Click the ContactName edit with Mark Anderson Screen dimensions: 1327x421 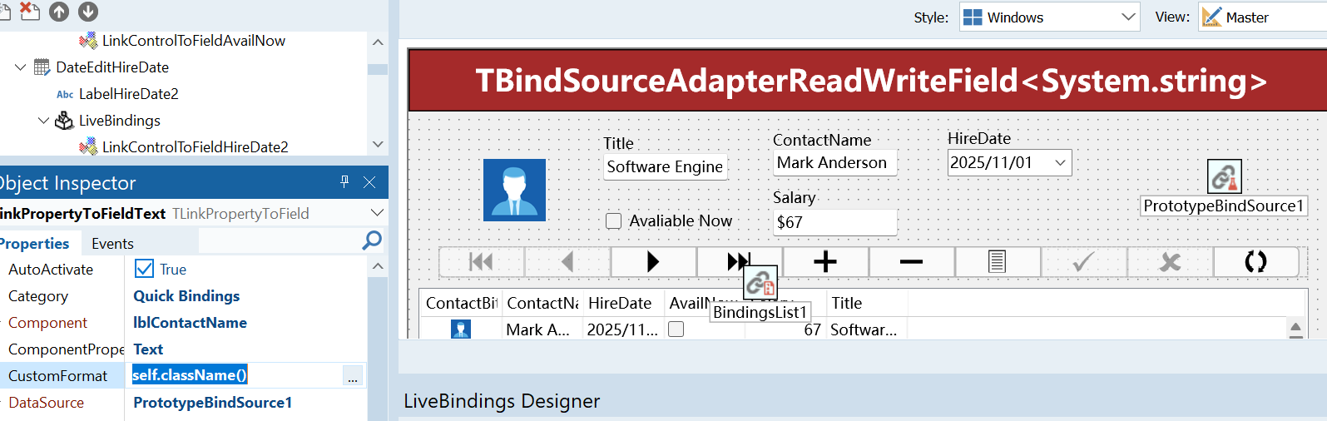[x=834, y=163]
